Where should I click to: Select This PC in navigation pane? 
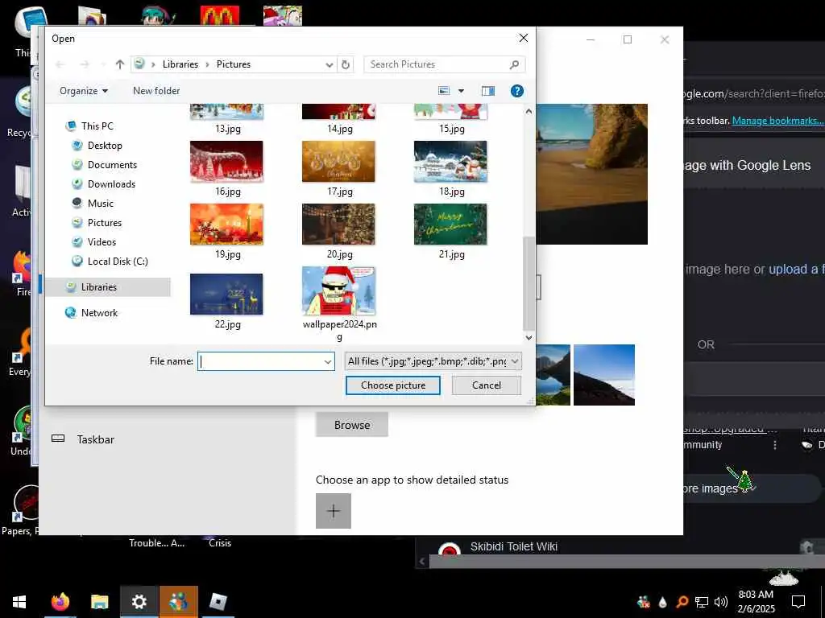coord(97,126)
